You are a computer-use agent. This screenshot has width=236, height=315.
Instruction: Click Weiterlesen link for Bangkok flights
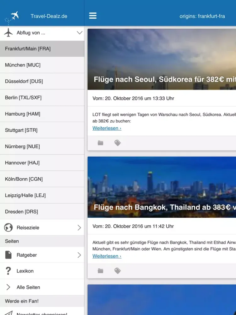pyautogui.click(x=107, y=256)
